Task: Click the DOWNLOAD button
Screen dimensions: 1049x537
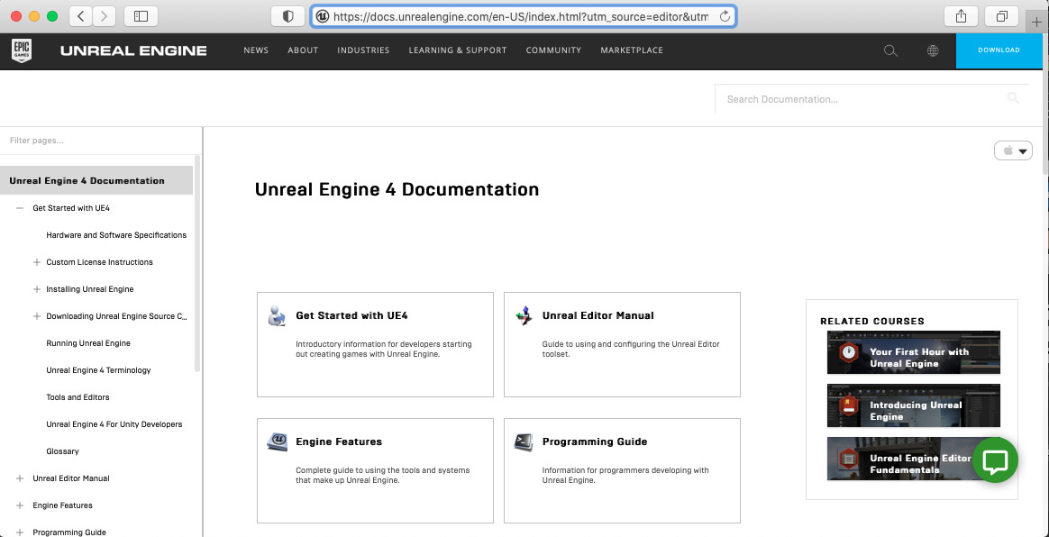Action: [999, 51]
